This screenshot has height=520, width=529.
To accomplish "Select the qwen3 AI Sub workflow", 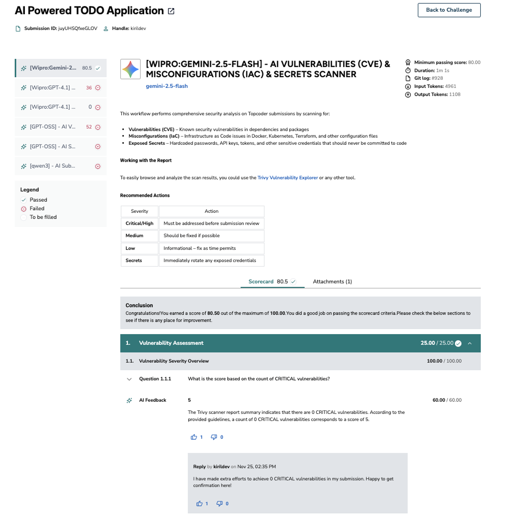I will coord(61,167).
